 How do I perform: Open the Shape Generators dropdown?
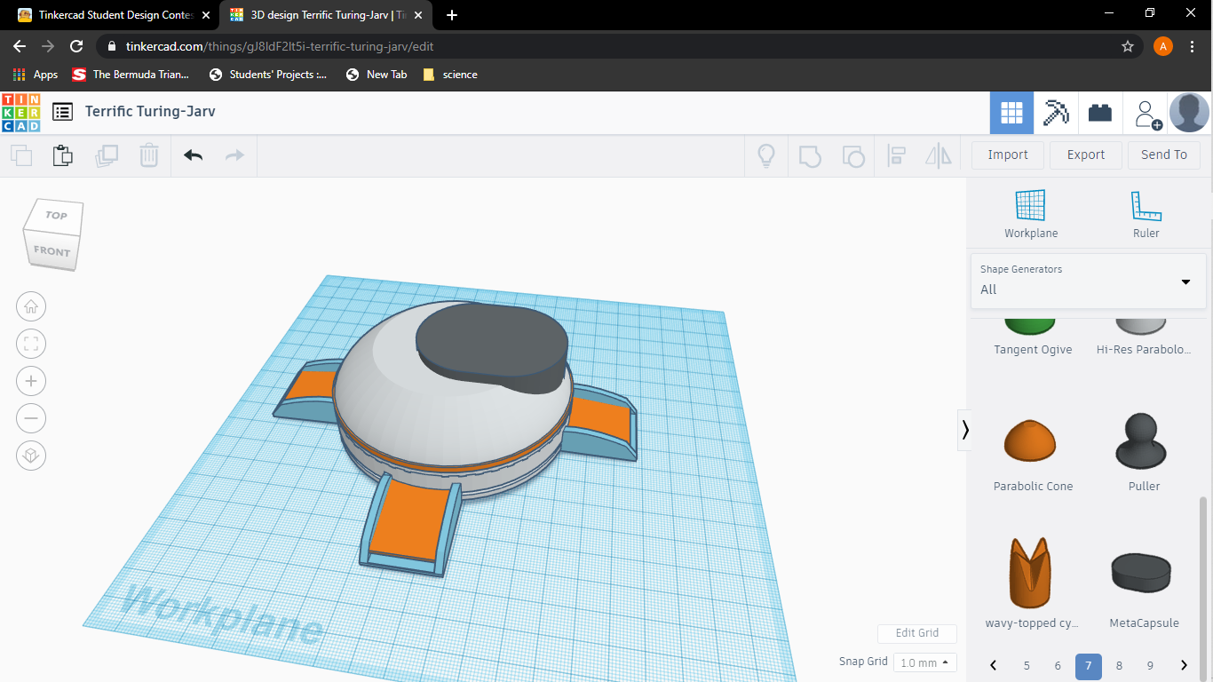point(1088,281)
